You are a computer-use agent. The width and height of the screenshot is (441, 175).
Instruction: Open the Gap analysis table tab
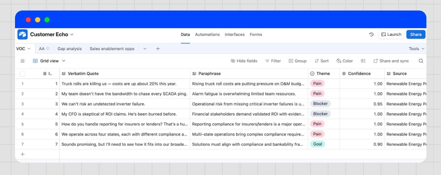69,49
